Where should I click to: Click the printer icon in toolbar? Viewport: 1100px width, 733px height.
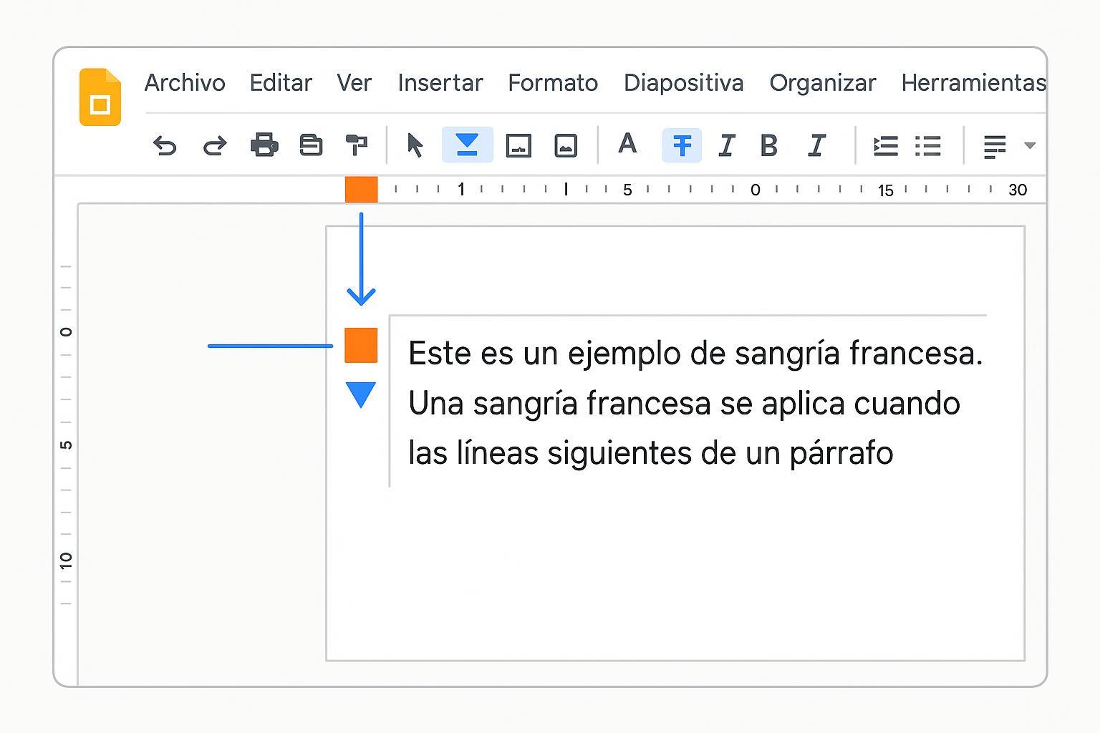[264, 145]
